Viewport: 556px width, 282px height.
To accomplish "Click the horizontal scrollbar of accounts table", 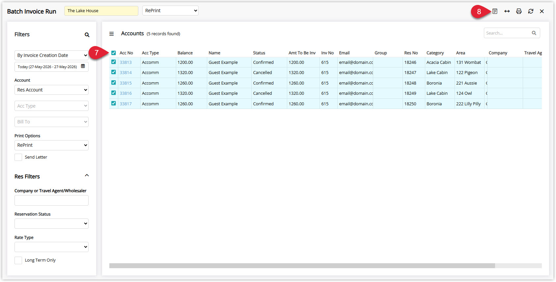I will (302, 266).
